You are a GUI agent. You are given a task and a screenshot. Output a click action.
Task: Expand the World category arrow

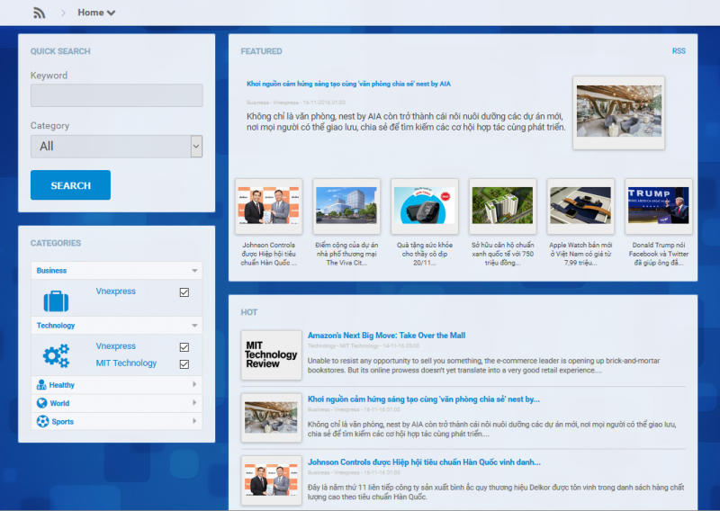click(194, 403)
